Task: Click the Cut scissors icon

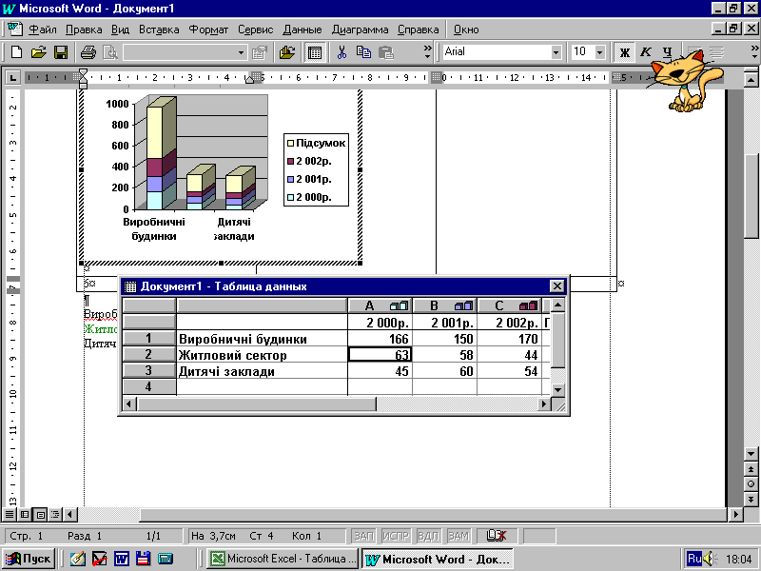Action: (x=341, y=52)
